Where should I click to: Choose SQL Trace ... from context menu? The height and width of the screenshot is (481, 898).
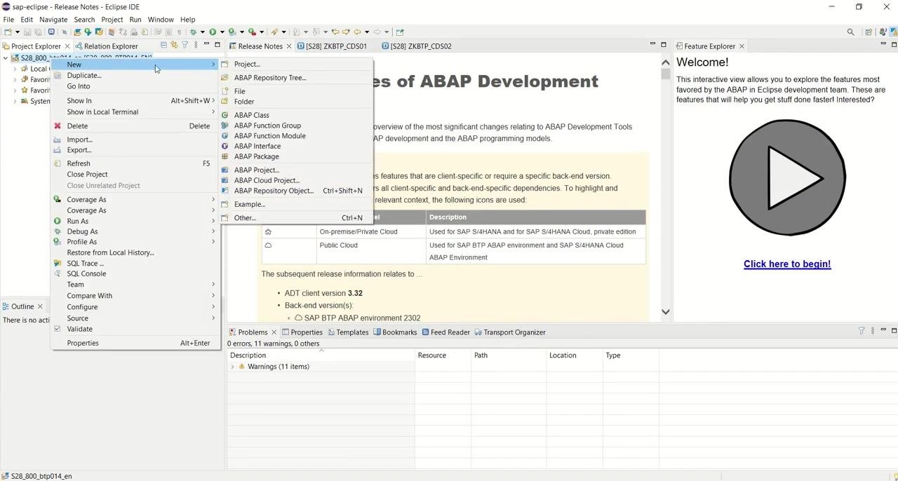pyautogui.click(x=137, y=264)
